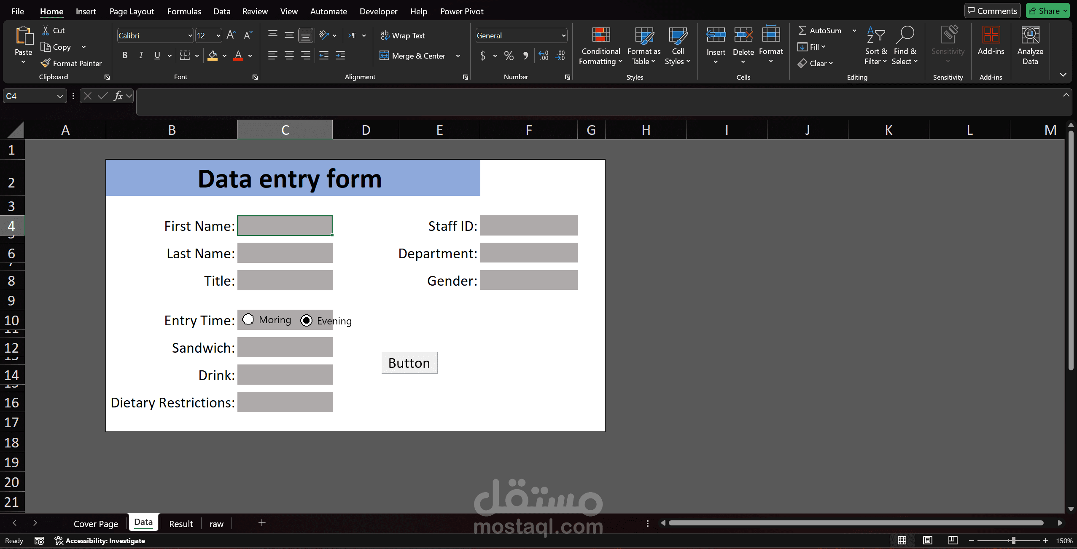This screenshot has height=549, width=1077.
Task: Open Conditional Formatting menu
Action: (600, 46)
